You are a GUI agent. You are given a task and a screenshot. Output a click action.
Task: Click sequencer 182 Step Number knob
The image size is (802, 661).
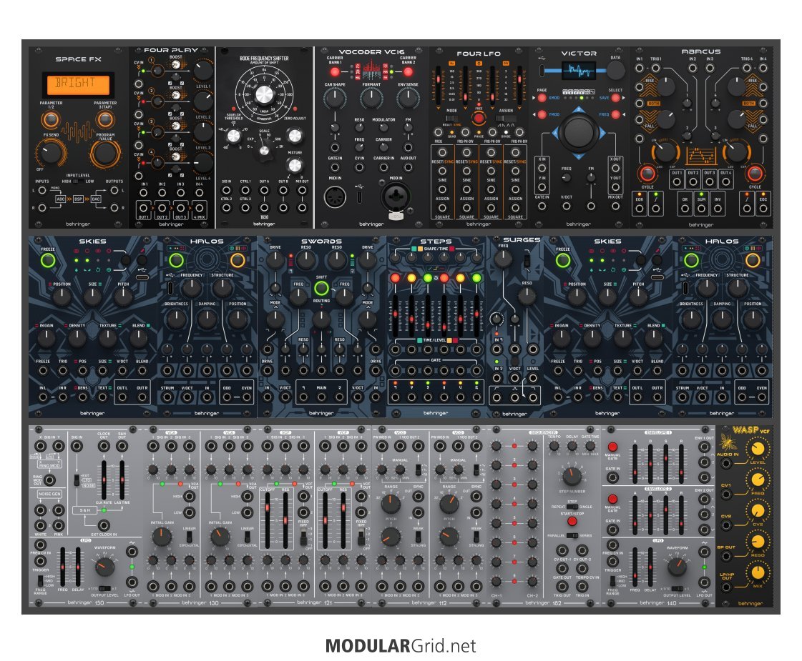(x=572, y=476)
